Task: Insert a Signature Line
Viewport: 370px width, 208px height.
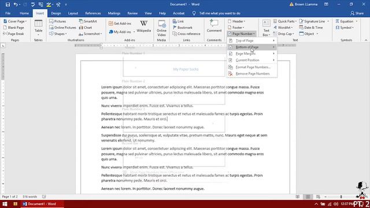Action: (314, 21)
